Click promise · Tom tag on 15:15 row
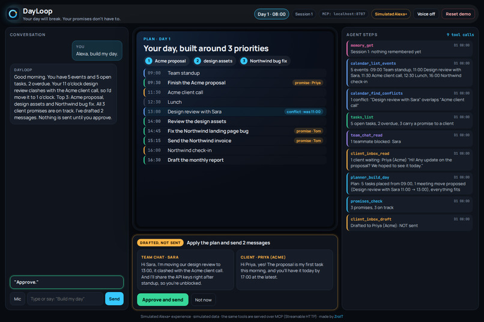Image resolution: width=484 pixels, height=322 pixels. pyautogui.click(x=309, y=140)
